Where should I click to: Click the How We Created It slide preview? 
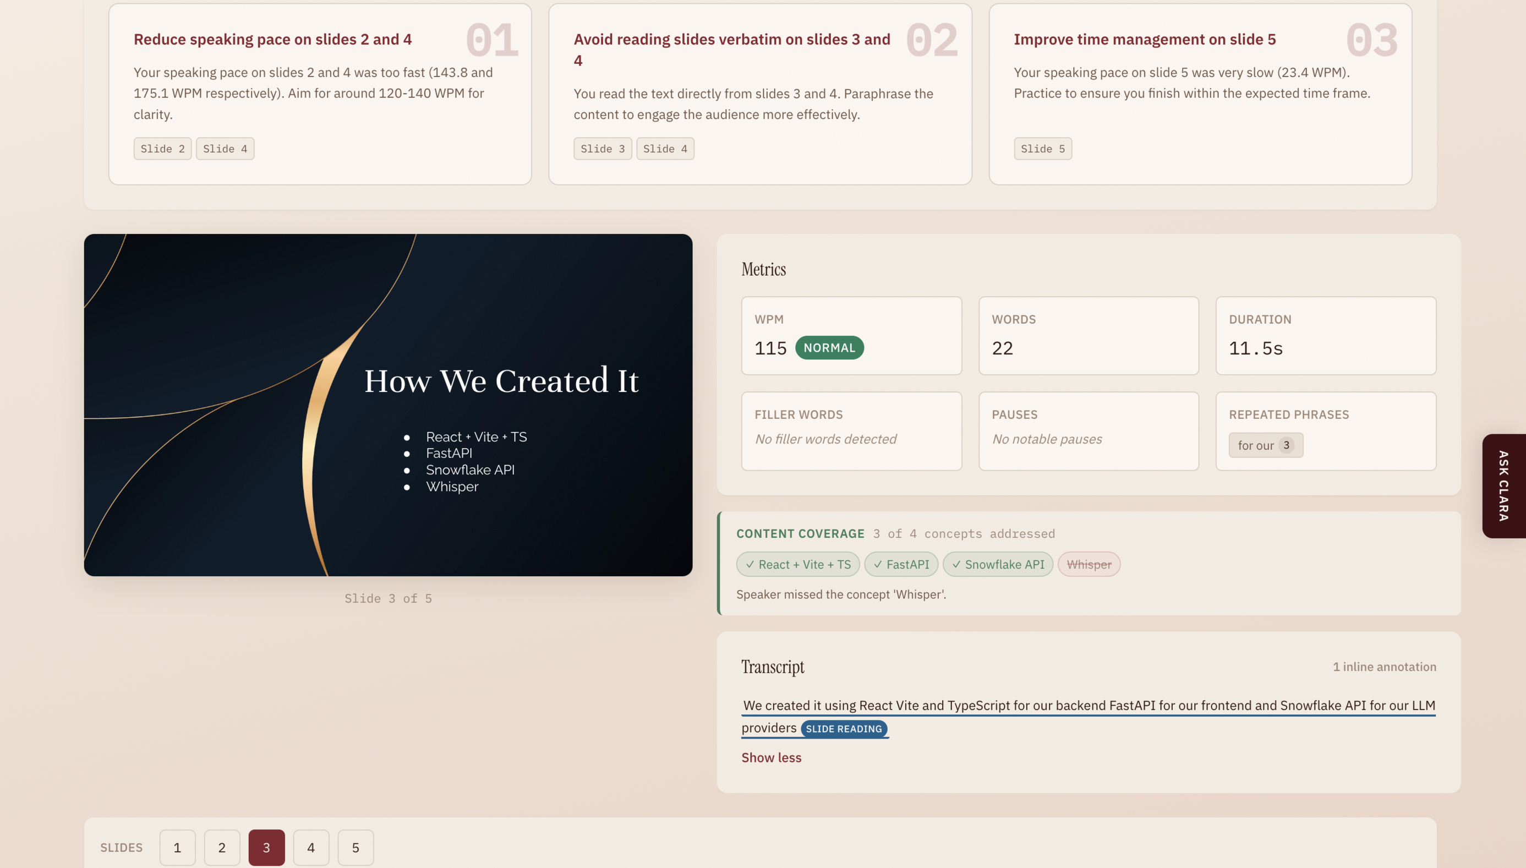[x=388, y=405]
